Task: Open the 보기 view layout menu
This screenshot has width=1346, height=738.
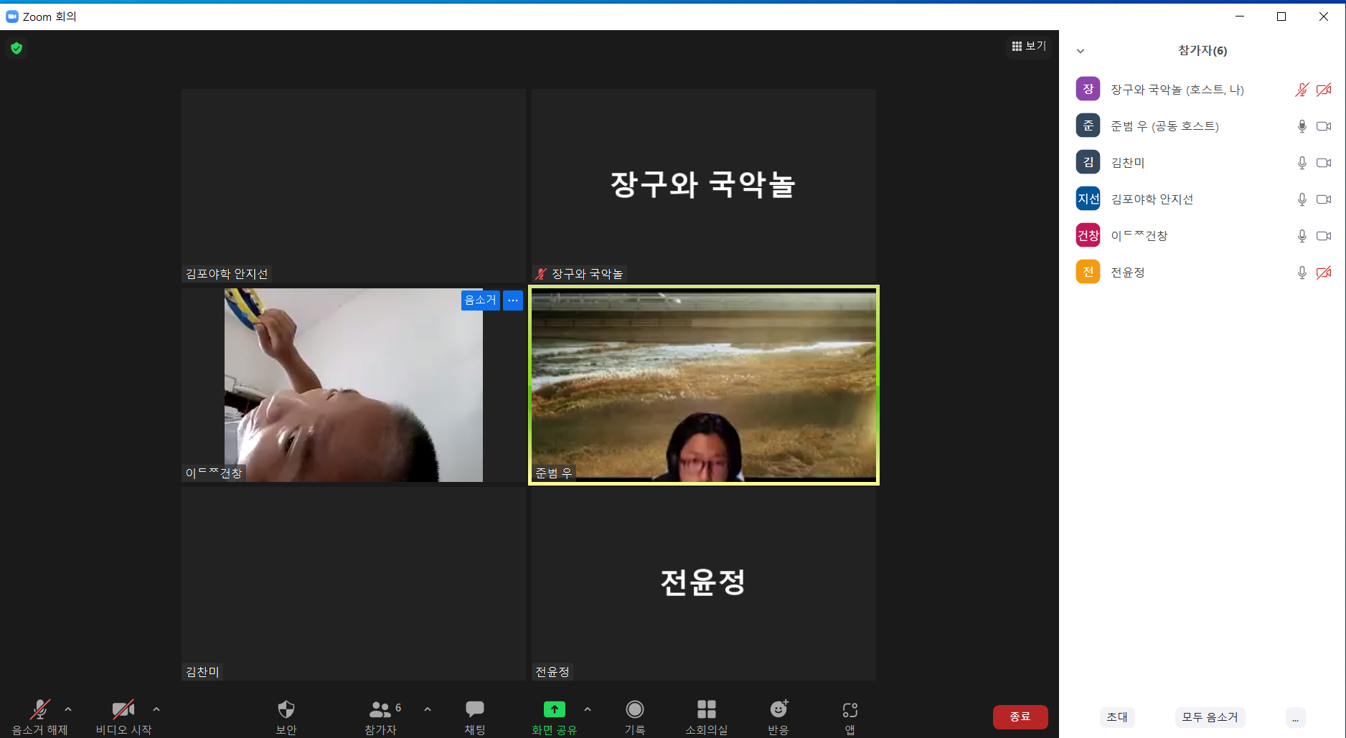Action: pos(1029,46)
